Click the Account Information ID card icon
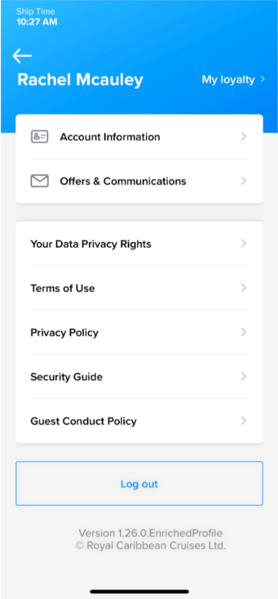Image resolution: width=278 pixels, height=599 pixels. point(40,137)
